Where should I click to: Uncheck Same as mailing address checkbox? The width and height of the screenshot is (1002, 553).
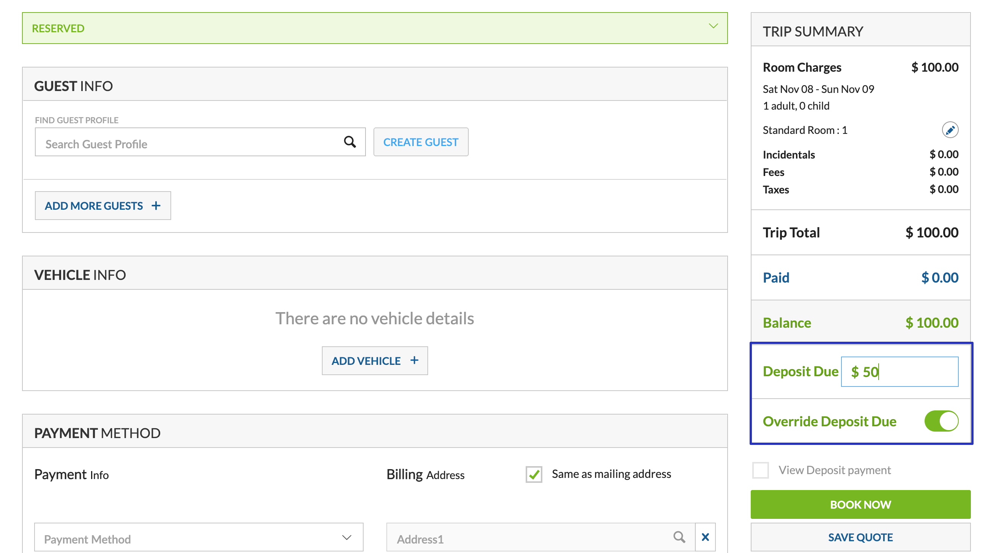[534, 474]
